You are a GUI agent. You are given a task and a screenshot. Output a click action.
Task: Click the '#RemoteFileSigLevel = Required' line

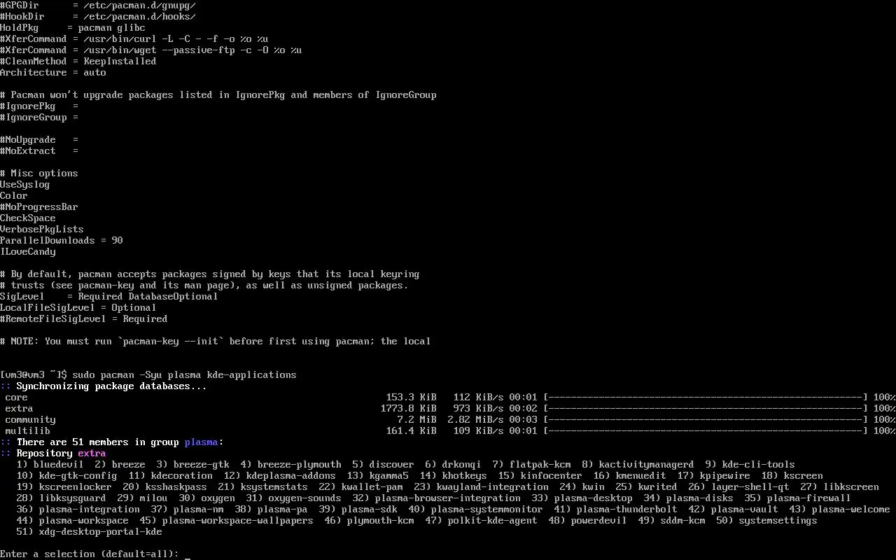pos(84,319)
